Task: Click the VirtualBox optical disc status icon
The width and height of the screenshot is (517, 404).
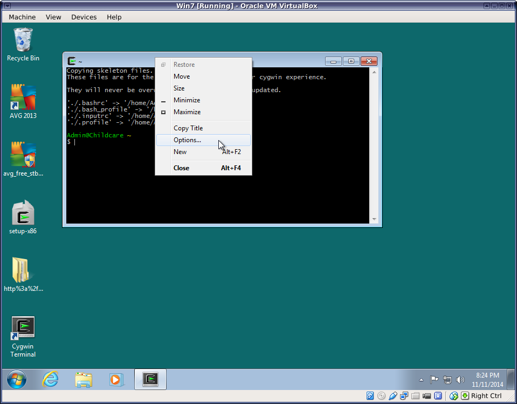Action: (x=381, y=396)
